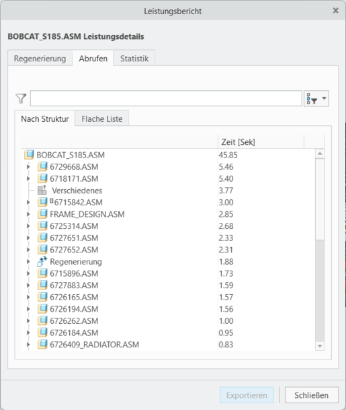Open the tree filter options dropdown
The image size is (346, 410).
(x=316, y=98)
